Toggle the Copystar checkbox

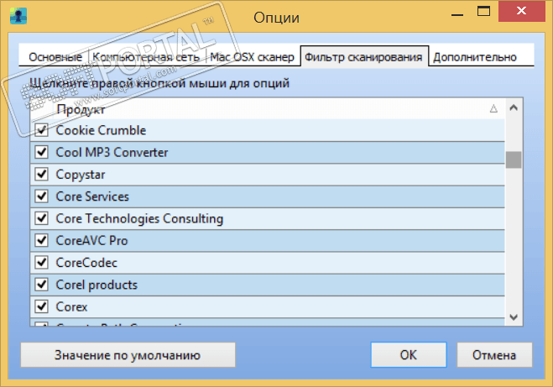click(x=42, y=175)
